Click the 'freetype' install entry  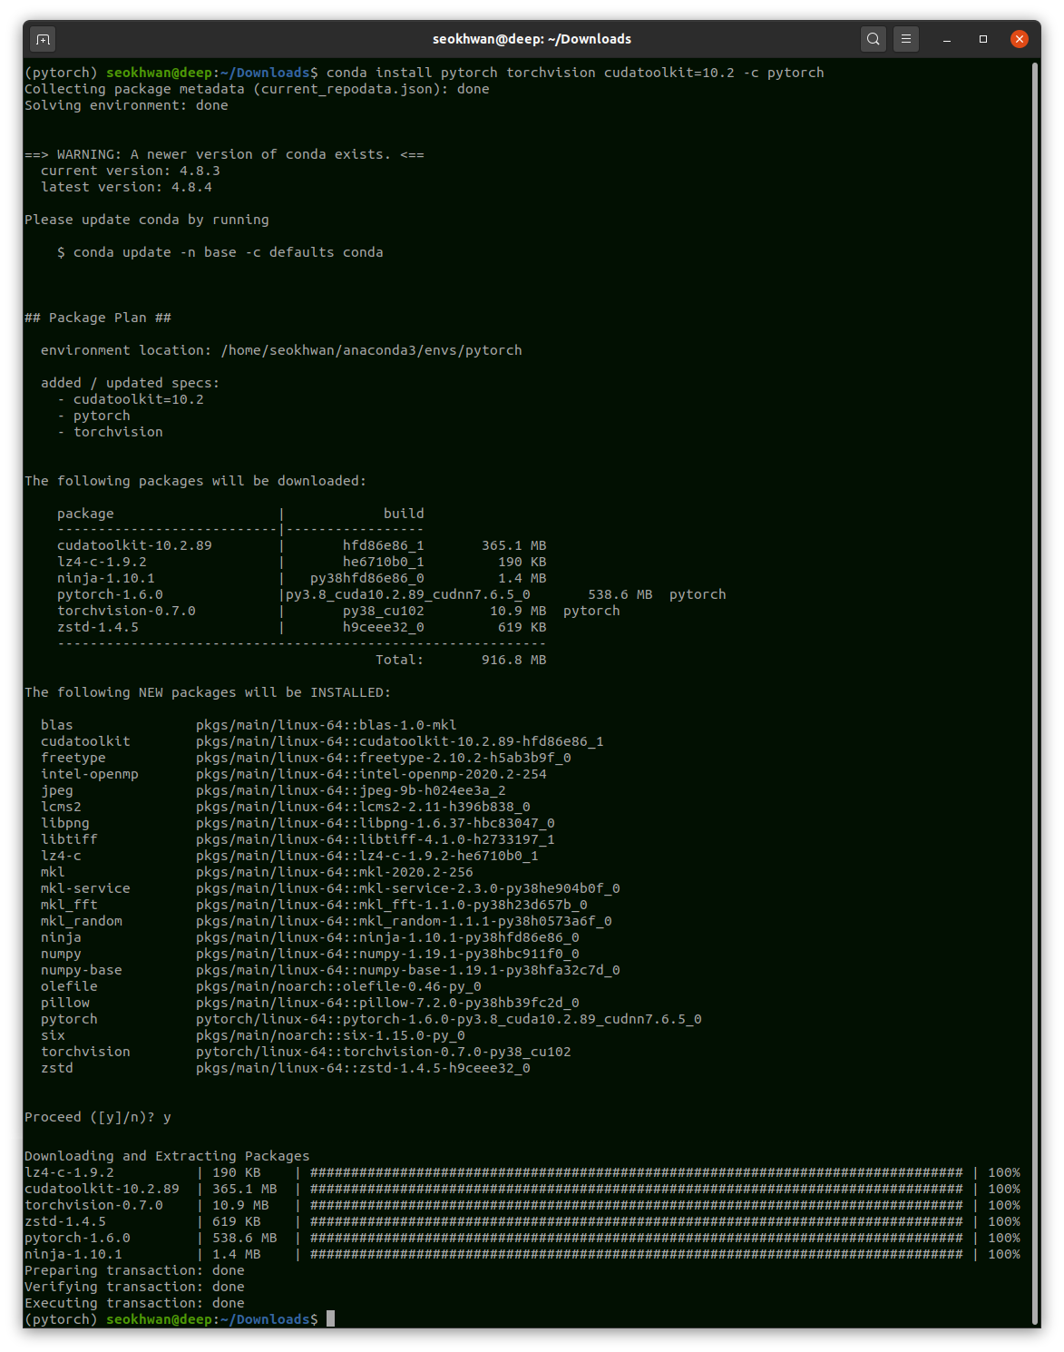[x=306, y=758]
